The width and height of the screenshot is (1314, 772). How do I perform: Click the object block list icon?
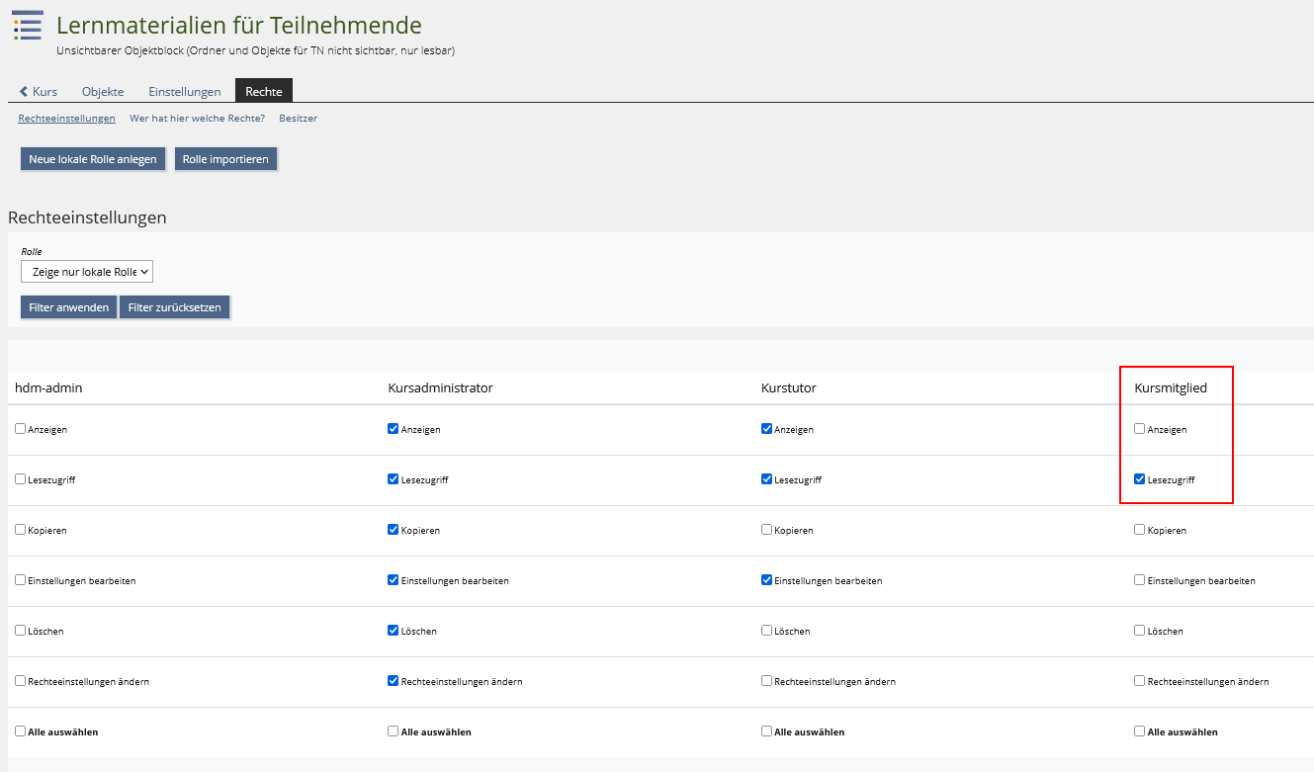coord(28,26)
